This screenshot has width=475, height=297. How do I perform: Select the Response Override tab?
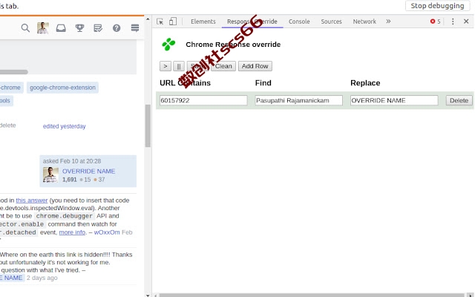tap(252, 22)
